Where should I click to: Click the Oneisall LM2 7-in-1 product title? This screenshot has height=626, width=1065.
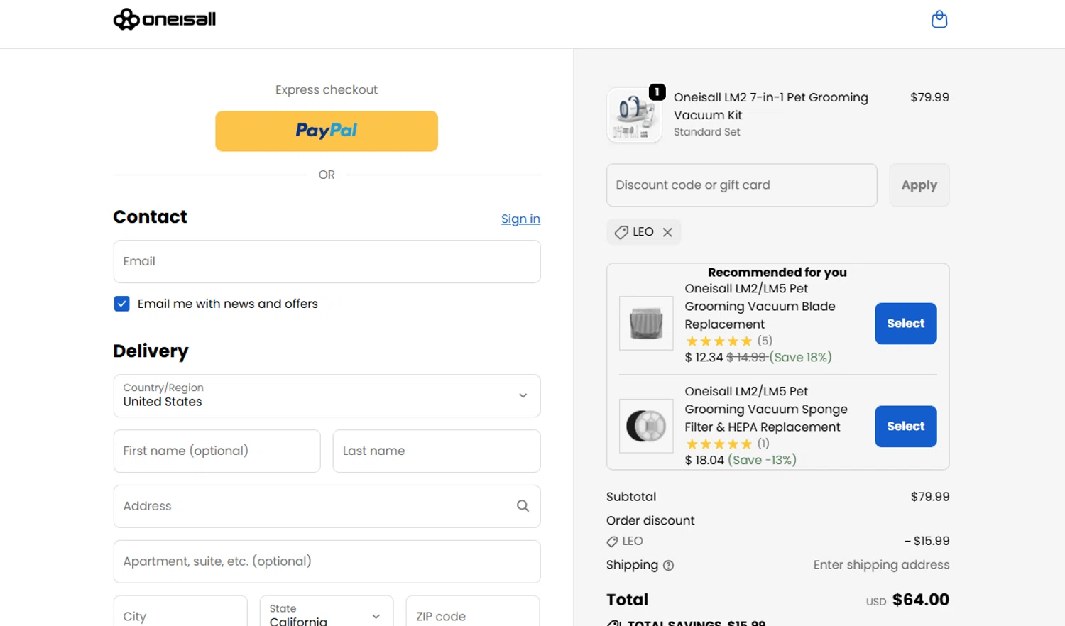click(771, 106)
